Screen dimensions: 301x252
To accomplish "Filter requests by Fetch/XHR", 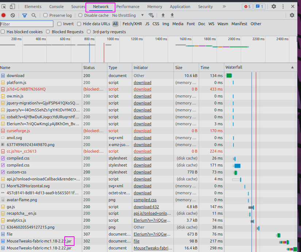I will coord(132,24).
